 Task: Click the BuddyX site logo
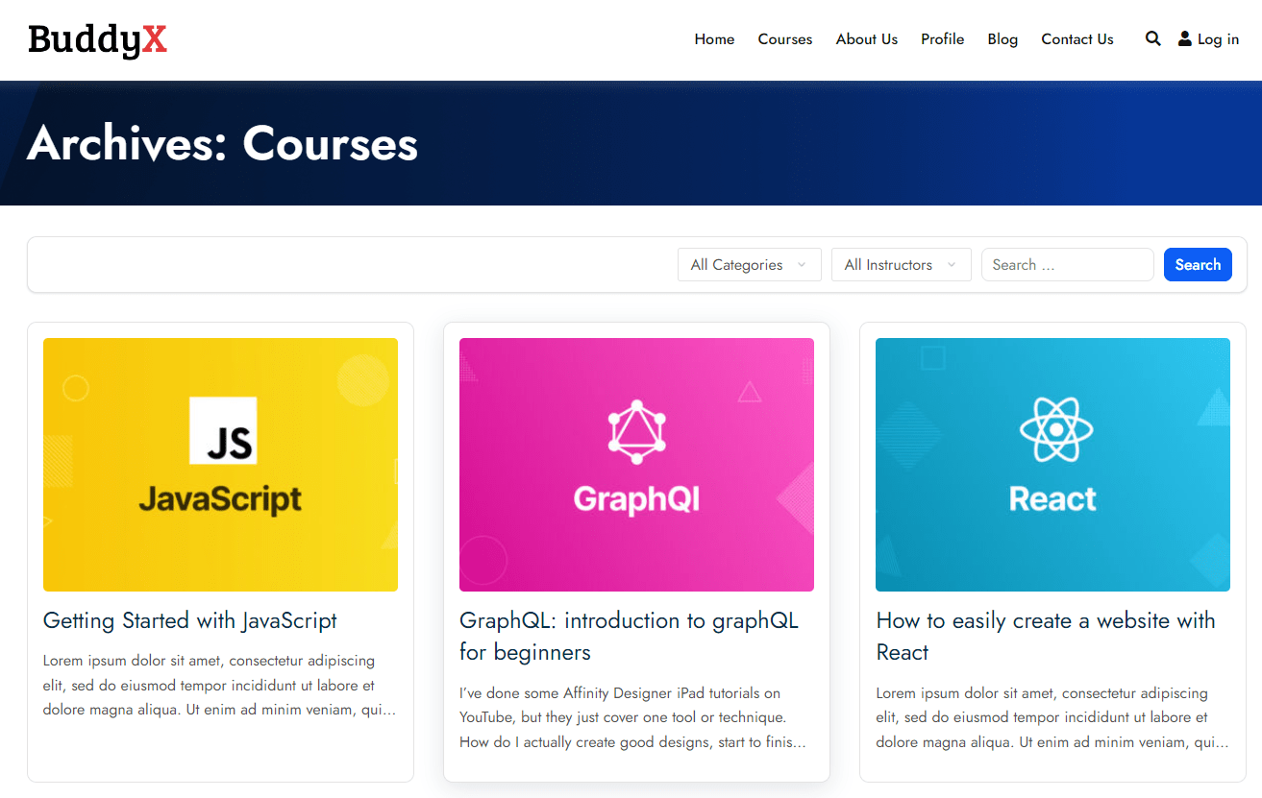coord(97,39)
